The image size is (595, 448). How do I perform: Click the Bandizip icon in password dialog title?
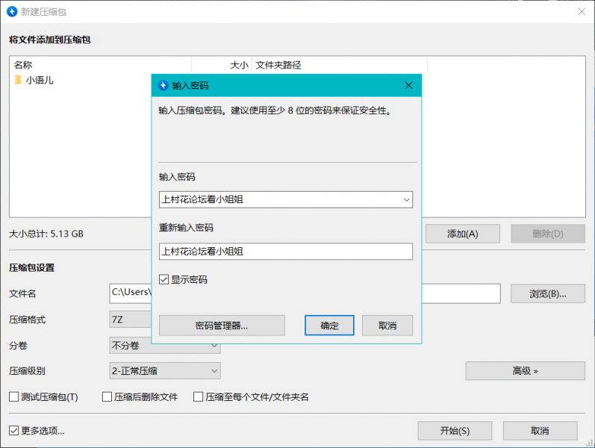click(x=163, y=85)
